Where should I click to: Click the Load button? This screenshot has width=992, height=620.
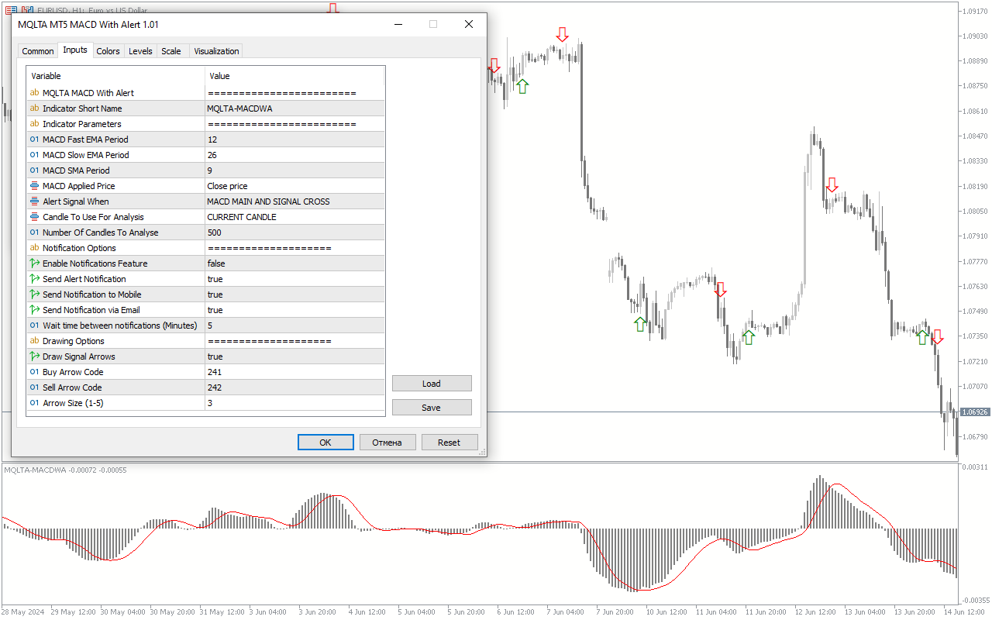[x=432, y=384]
